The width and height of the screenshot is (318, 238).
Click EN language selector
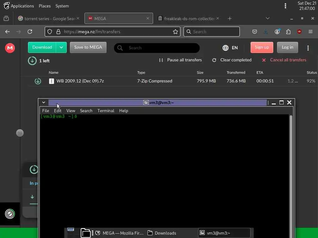[235, 48]
